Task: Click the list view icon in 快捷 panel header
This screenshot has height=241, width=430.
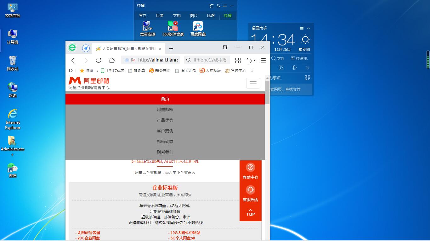Action: [x=212, y=6]
